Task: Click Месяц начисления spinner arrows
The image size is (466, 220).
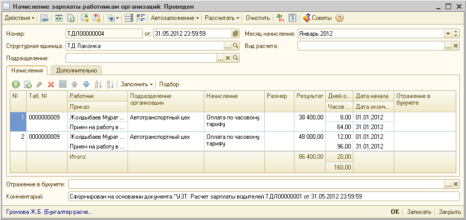Action: pos(456,34)
